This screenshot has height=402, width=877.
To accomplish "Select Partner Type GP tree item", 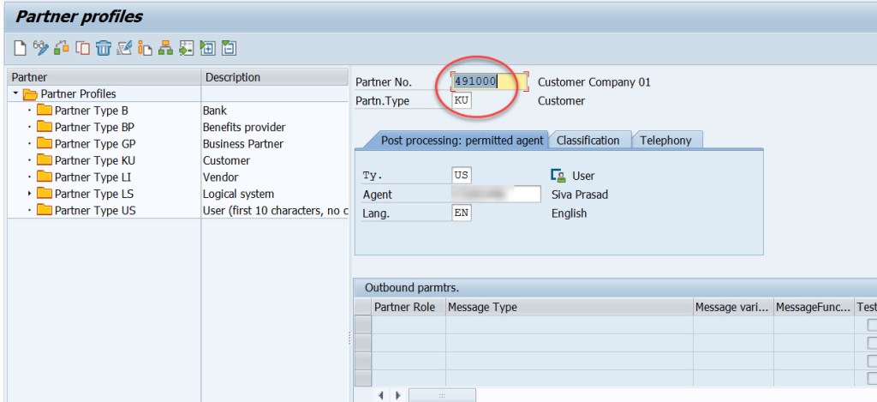I will (95, 144).
